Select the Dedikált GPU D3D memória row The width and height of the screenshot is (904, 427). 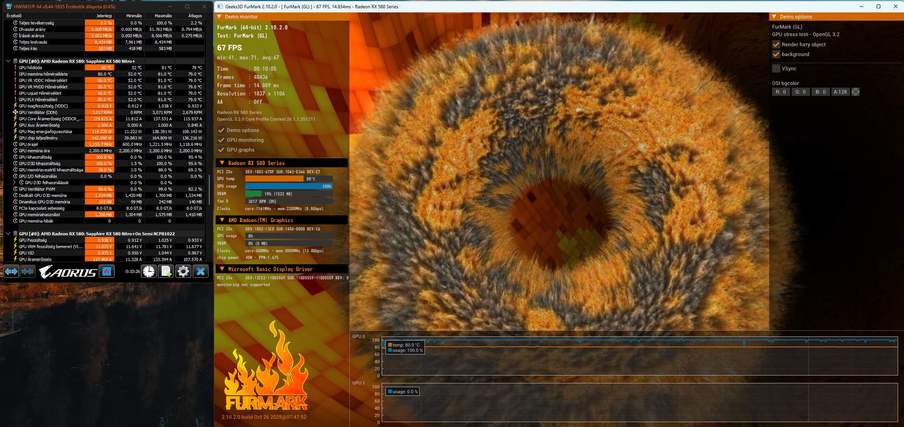(x=104, y=196)
